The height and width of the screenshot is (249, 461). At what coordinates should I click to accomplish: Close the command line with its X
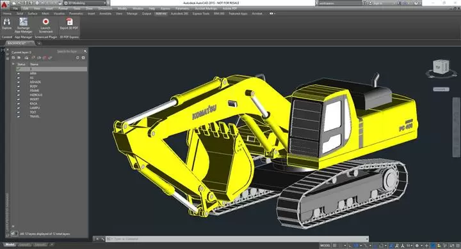click(97, 239)
